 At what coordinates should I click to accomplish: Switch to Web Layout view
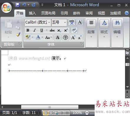pos(56,113)
